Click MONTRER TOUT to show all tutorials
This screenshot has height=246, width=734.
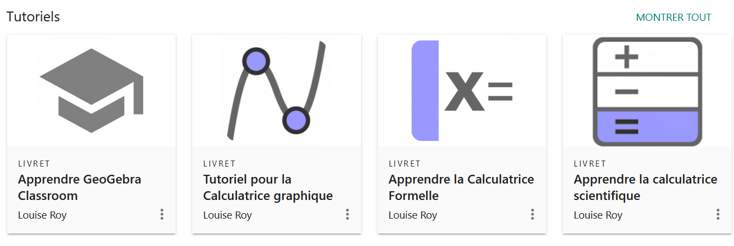click(673, 18)
